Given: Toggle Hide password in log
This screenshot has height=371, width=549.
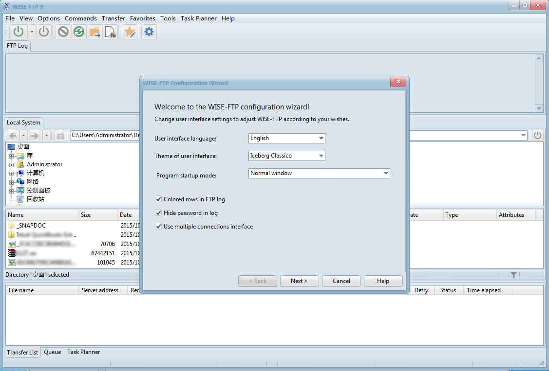Looking at the screenshot, I should (x=159, y=213).
